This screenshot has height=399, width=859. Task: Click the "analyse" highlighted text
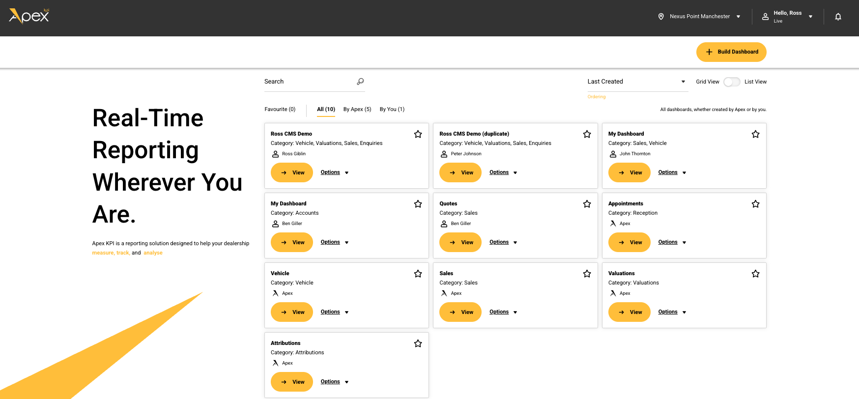(153, 253)
